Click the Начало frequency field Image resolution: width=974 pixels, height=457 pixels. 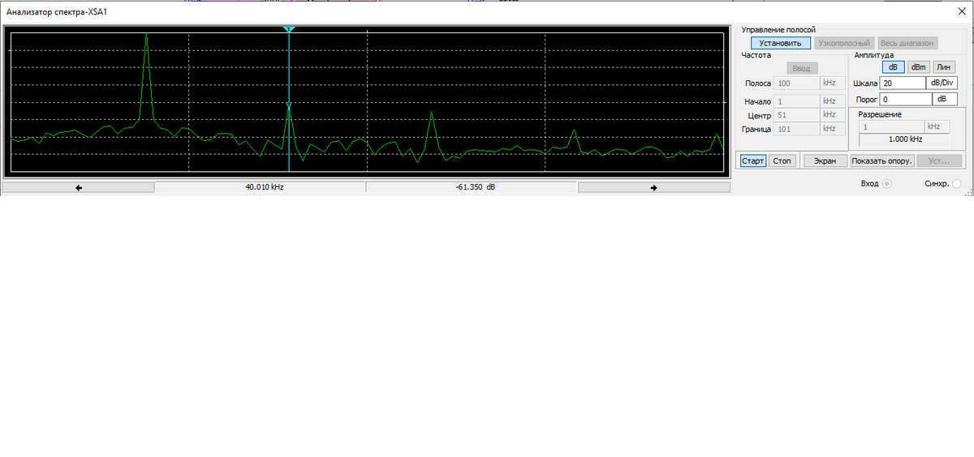(797, 101)
